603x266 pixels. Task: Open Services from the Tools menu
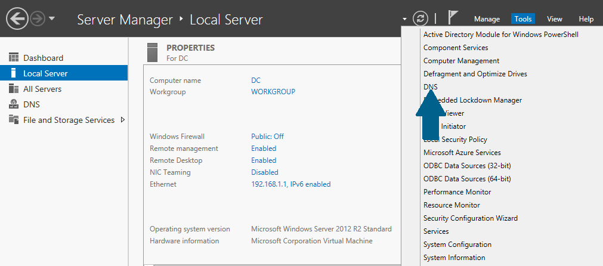tap(436, 231)
